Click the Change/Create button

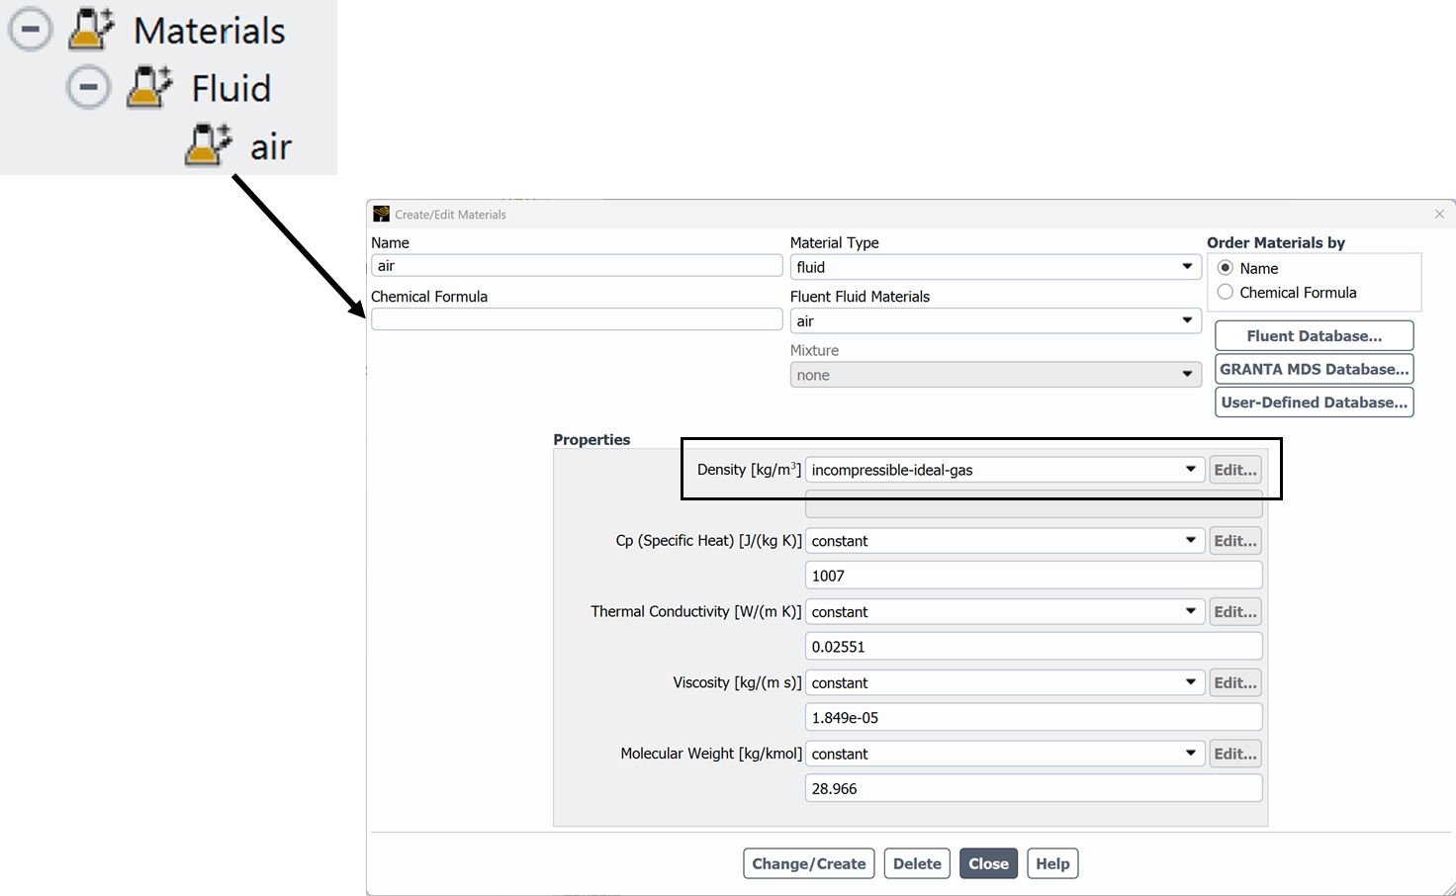coord(809,863)
